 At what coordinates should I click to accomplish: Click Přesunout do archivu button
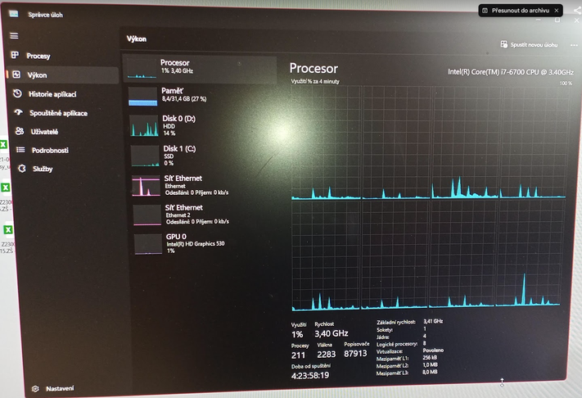tap(521, 11)
